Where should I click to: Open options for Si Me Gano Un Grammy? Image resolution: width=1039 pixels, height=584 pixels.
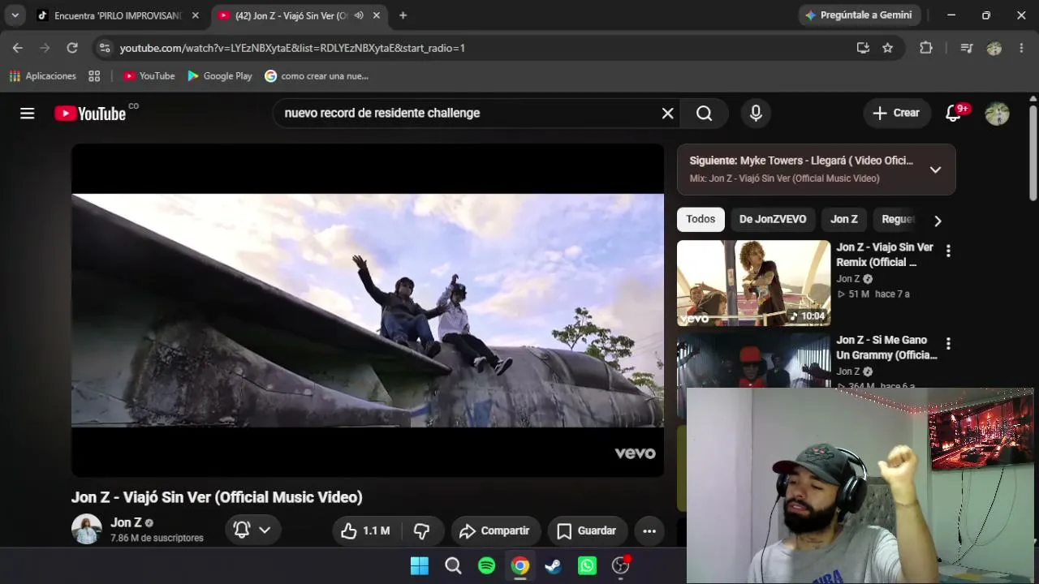pyautogui.click(x=948, y=344)
